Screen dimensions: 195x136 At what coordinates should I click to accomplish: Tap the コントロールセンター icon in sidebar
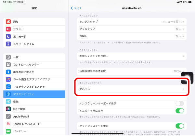pyautogui.click(x=8, y=64)
